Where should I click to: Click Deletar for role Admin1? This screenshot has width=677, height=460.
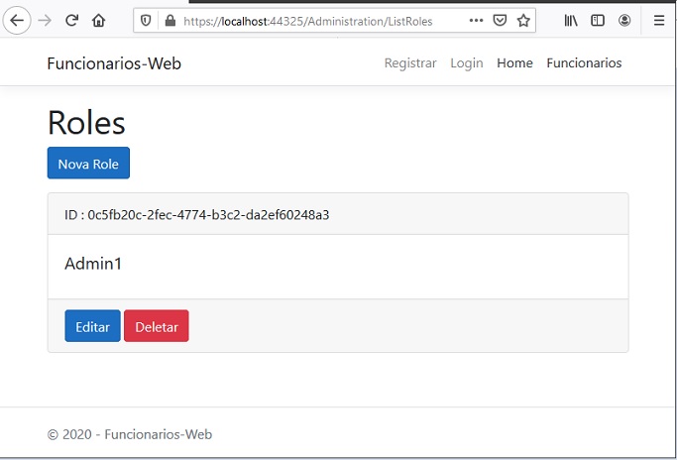tap(157, 326)
